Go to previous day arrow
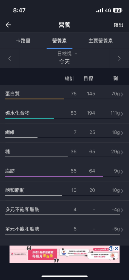 tap(10, 59)
